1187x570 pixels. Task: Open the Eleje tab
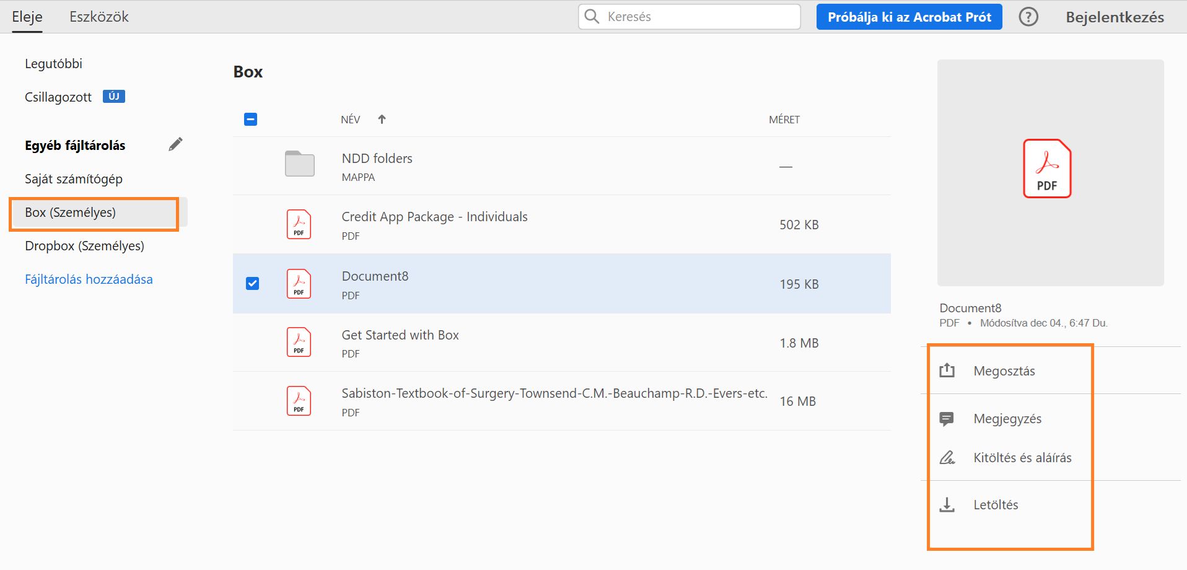tap(27, 17)
